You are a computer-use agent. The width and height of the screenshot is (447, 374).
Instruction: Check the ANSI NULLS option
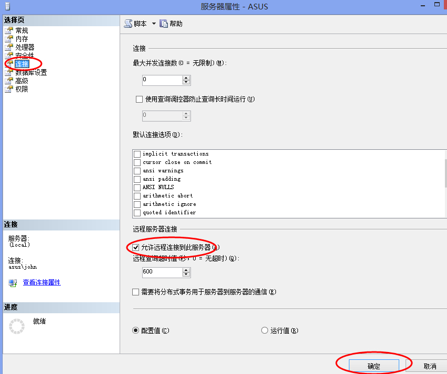[x=137, y=188]
